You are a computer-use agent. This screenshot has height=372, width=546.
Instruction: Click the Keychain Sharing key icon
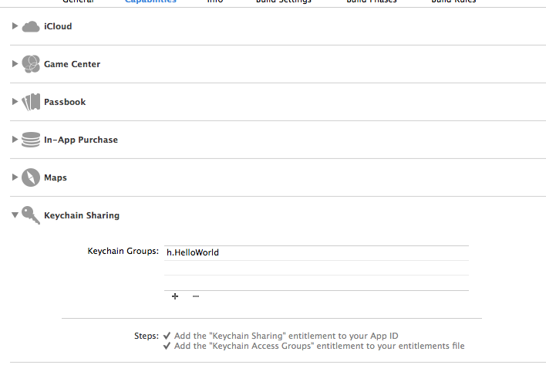[x=31, y=215]
